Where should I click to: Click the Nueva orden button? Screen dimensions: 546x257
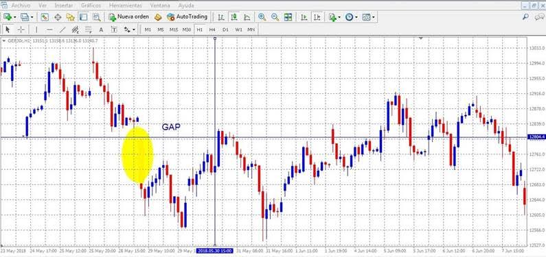(129, 16)
